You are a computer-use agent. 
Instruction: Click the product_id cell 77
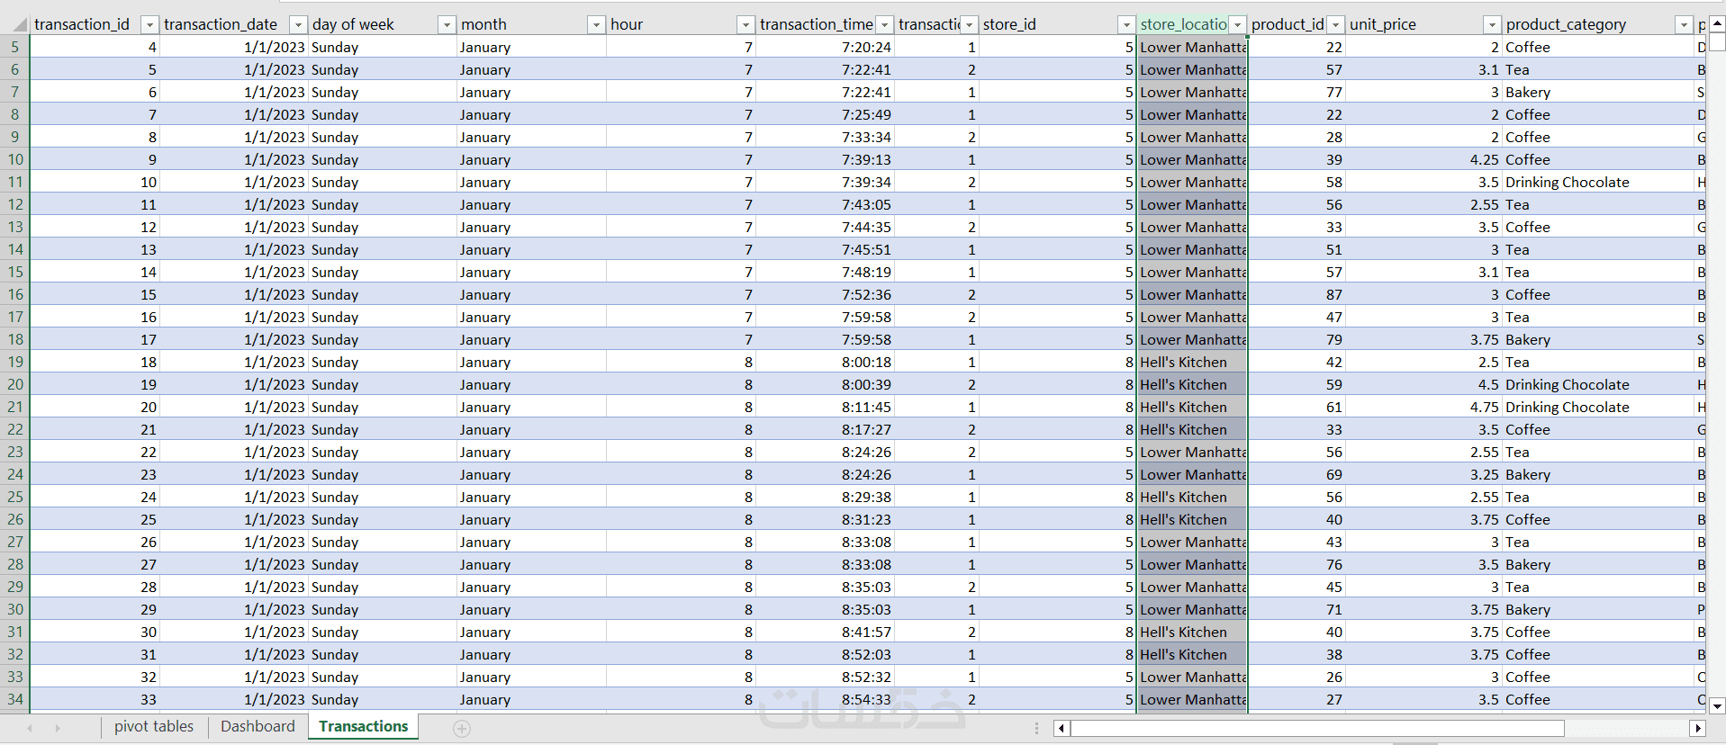tap(1297, 92)
